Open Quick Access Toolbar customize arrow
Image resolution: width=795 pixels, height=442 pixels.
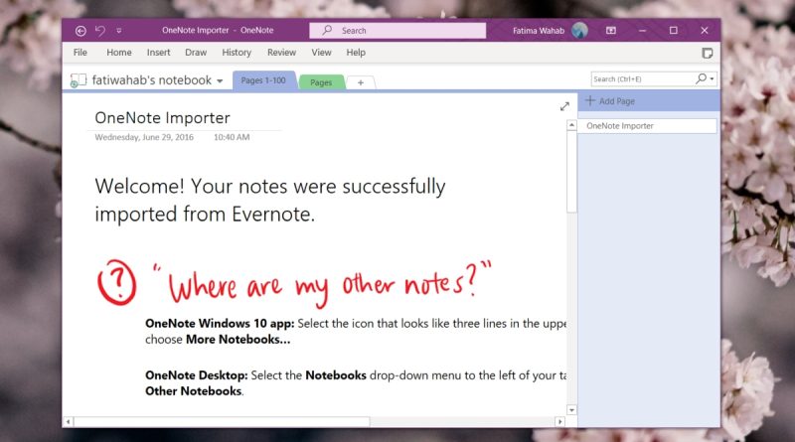(119, 31)
